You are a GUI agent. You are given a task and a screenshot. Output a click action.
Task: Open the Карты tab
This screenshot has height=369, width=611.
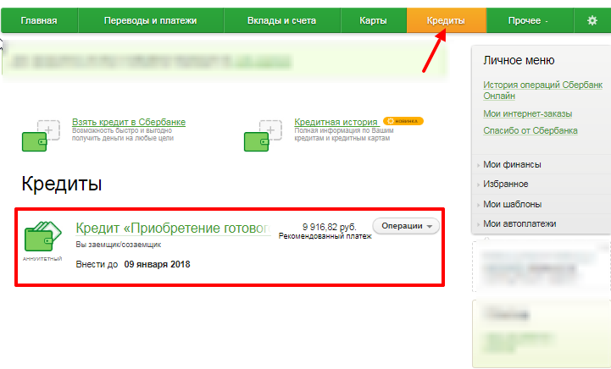click(374, 20)
